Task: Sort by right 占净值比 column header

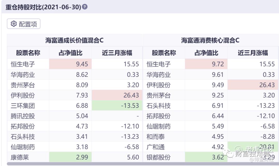Action: coord(206,53)
